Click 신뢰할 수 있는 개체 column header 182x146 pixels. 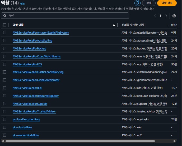tap(133, 25)
